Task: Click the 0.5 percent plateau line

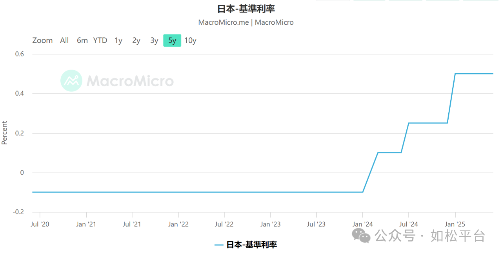Action: click(x=474, y=74)
